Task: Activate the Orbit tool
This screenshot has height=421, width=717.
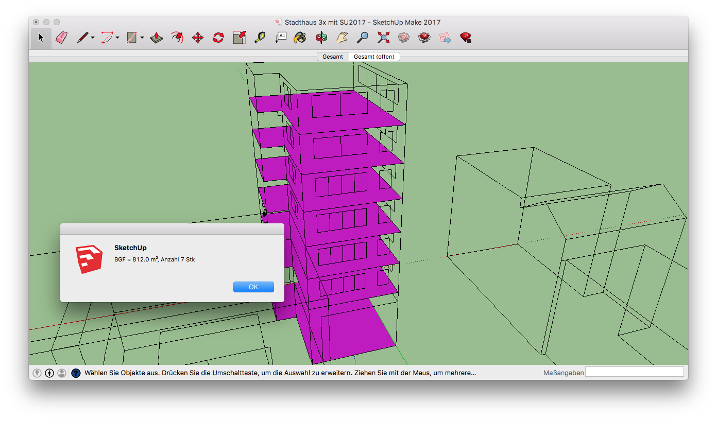Action: pos(321,38)
